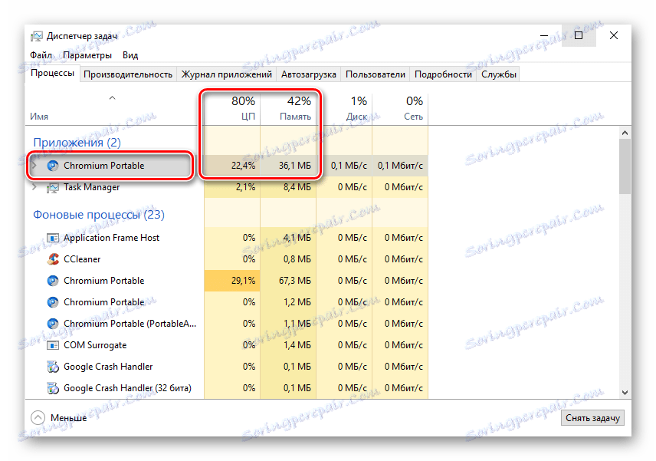Image resolution: width=656 pixels, height=461 pixels.
Task: Select the Application Frame Host name
Action: coord(111,238)
